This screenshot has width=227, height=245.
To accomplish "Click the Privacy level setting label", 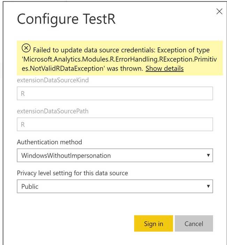I will 72,173.
